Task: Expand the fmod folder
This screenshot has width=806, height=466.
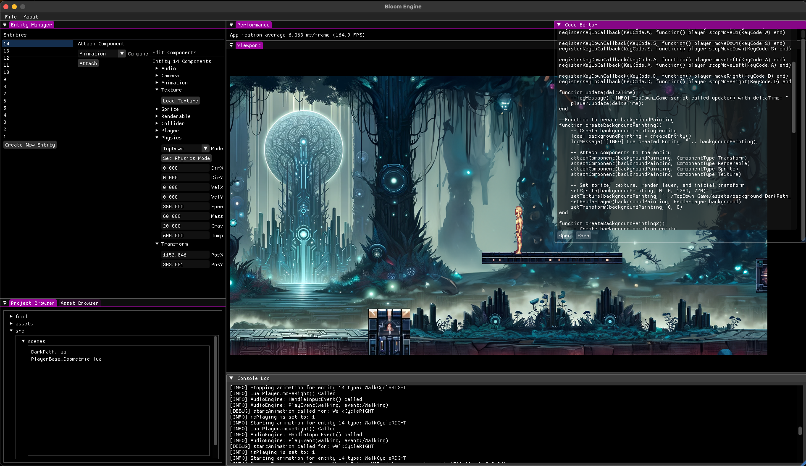Action: point(11,317)
